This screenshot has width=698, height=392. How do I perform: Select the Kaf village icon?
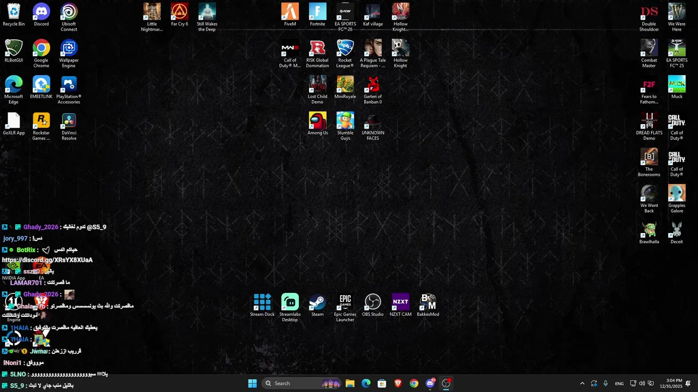[373, 15]
